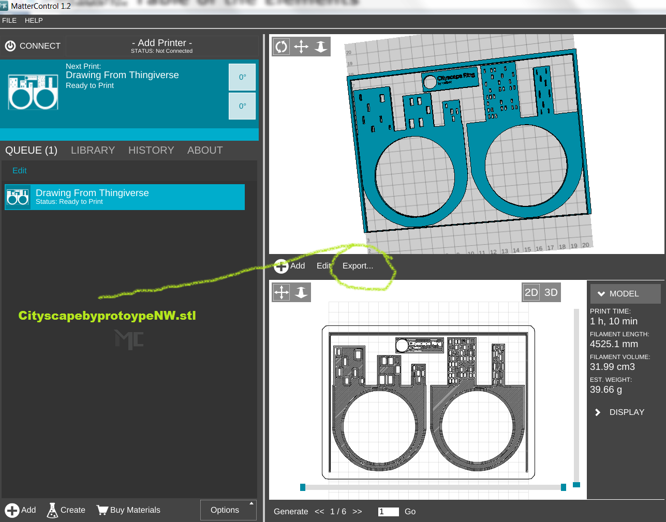The width and height of the screenshot is (666, 522).
Task: Switch to the HISTORY tab
Action: (151, 151)
